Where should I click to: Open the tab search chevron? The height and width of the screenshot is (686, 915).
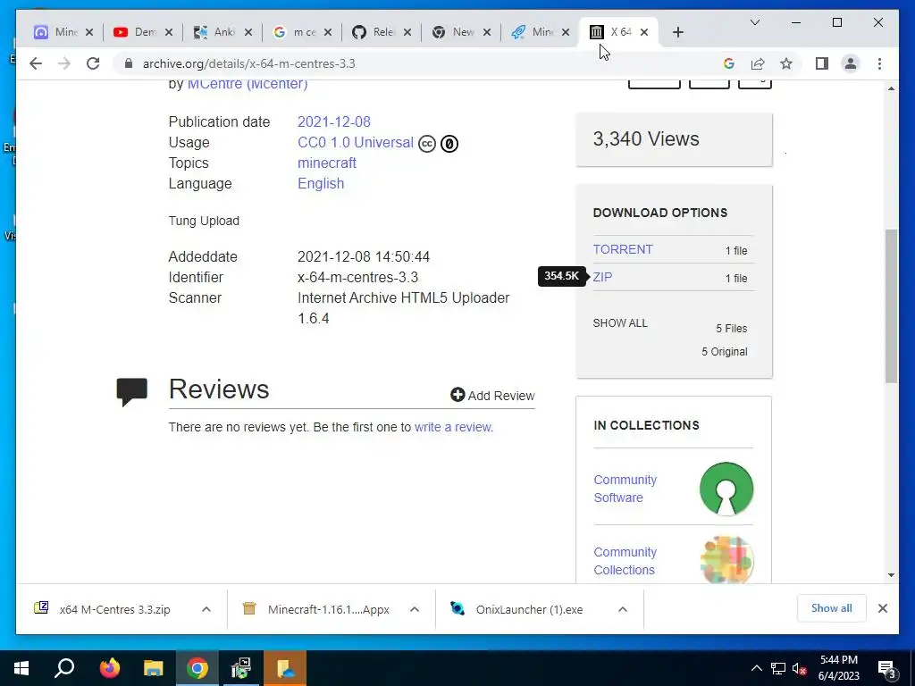(754, 22)
